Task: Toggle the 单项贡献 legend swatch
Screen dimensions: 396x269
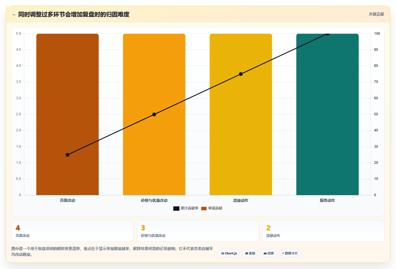Action: pyautogui.click(x=204, y=208)
